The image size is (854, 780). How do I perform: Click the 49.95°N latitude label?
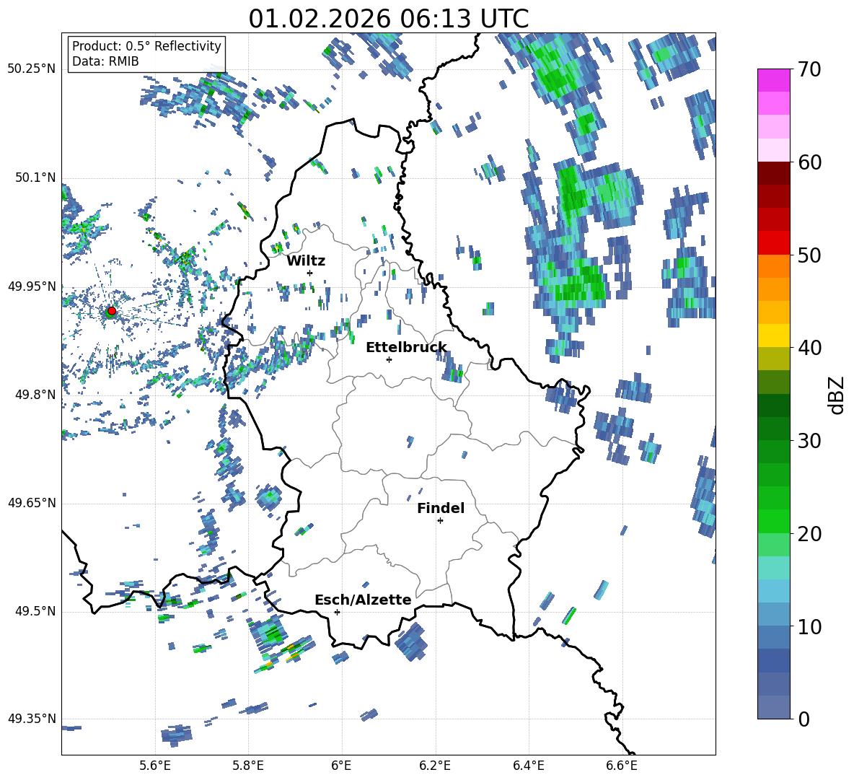[x=32, y=286]
